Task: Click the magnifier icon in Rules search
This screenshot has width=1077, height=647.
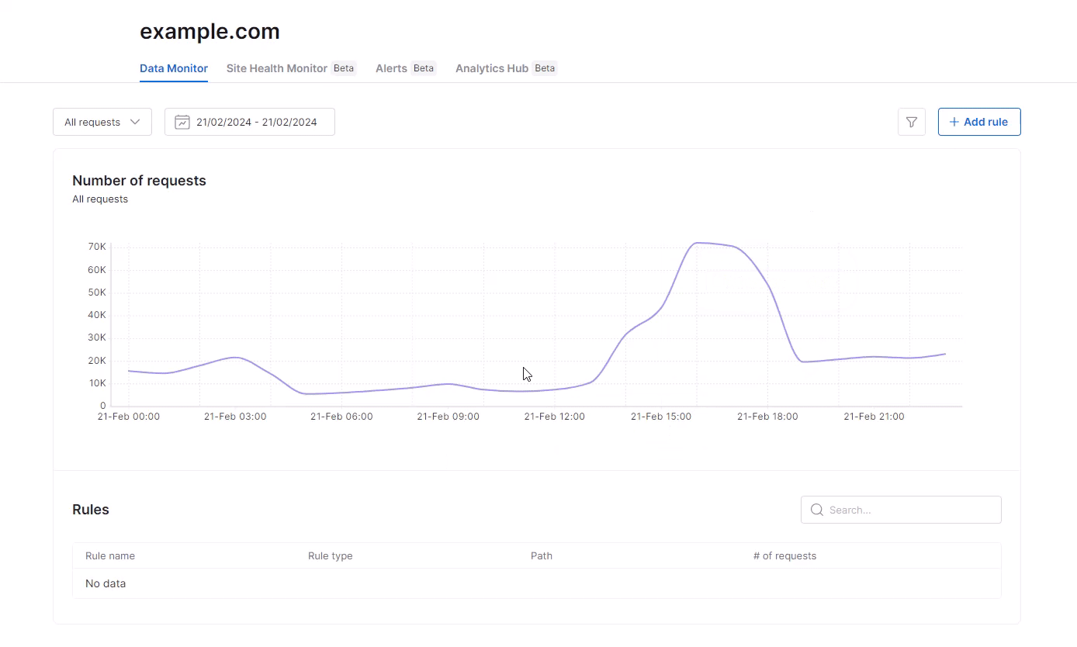Action: point(816,510)
